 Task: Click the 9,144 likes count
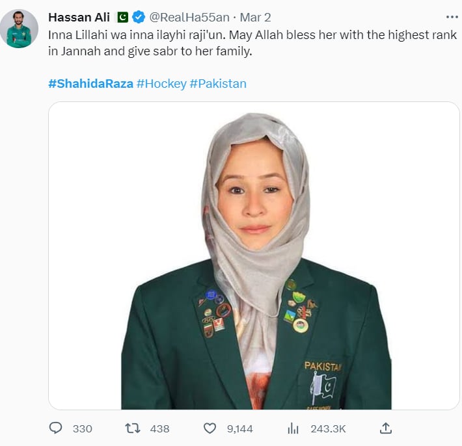tap(240, 429)
